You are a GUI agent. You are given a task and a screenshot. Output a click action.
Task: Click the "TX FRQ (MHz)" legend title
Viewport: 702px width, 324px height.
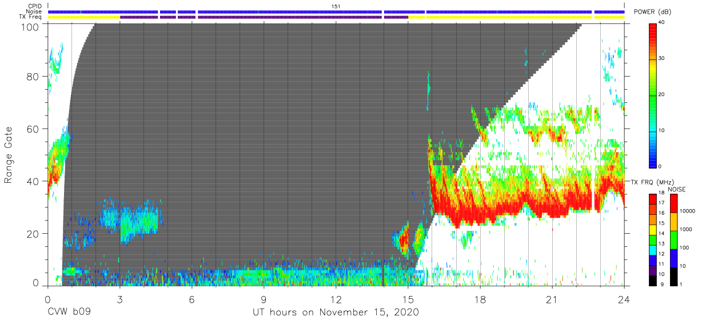click(652, 182)
